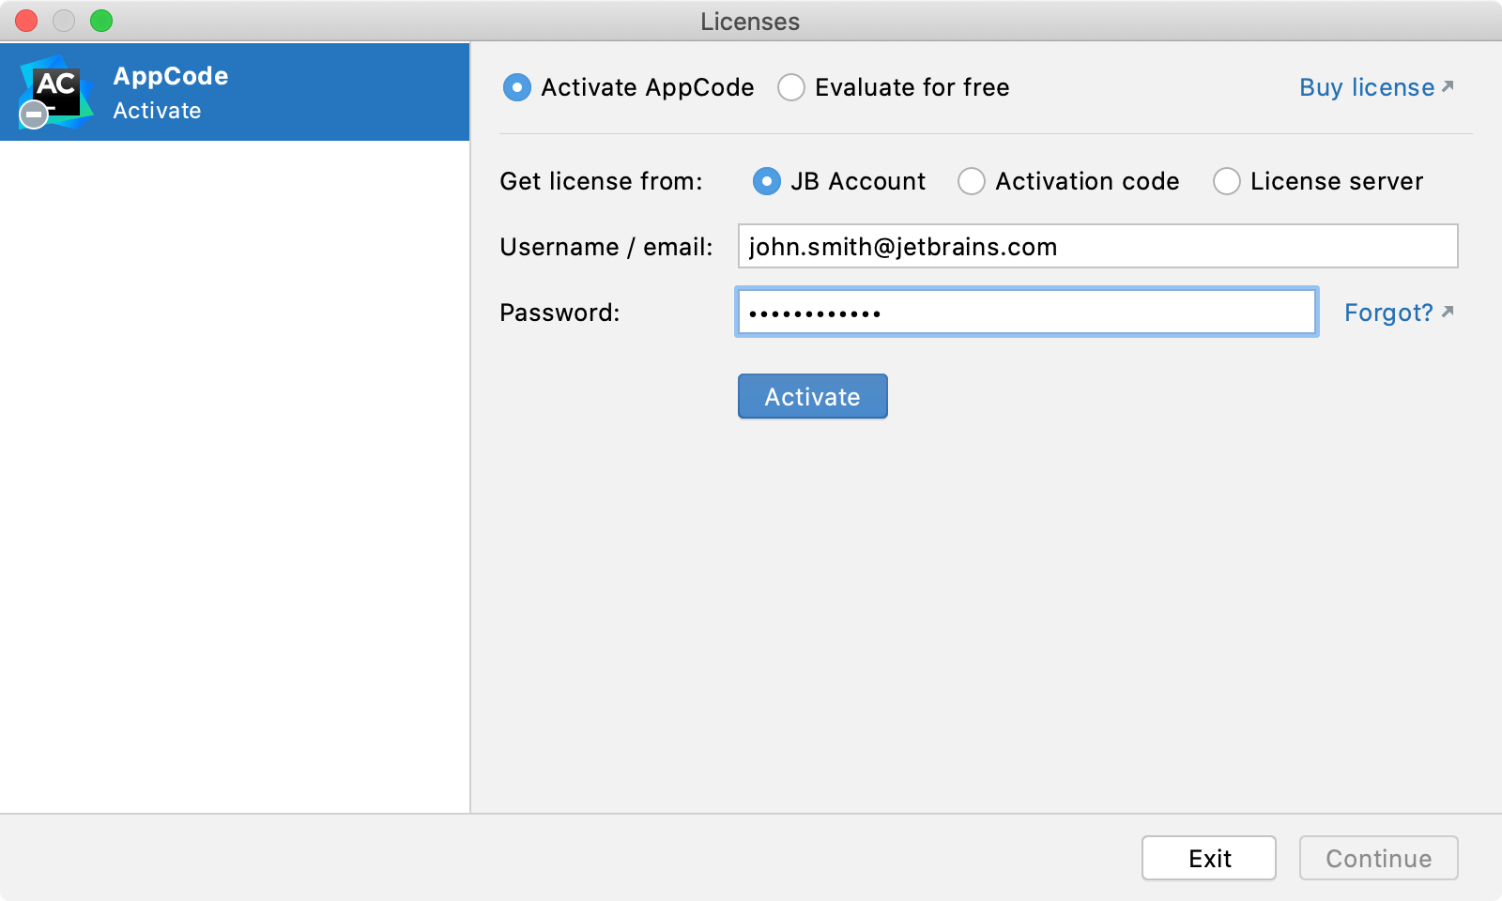Select the Activate AppCode radio button
This screenshot has width=1502, height=901.
[517, 87]
